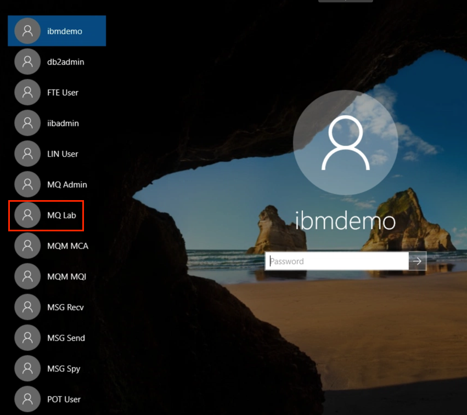The image size is (467, 415).
Task: Click the FTE User avatar icon
Action: [27, 92]
